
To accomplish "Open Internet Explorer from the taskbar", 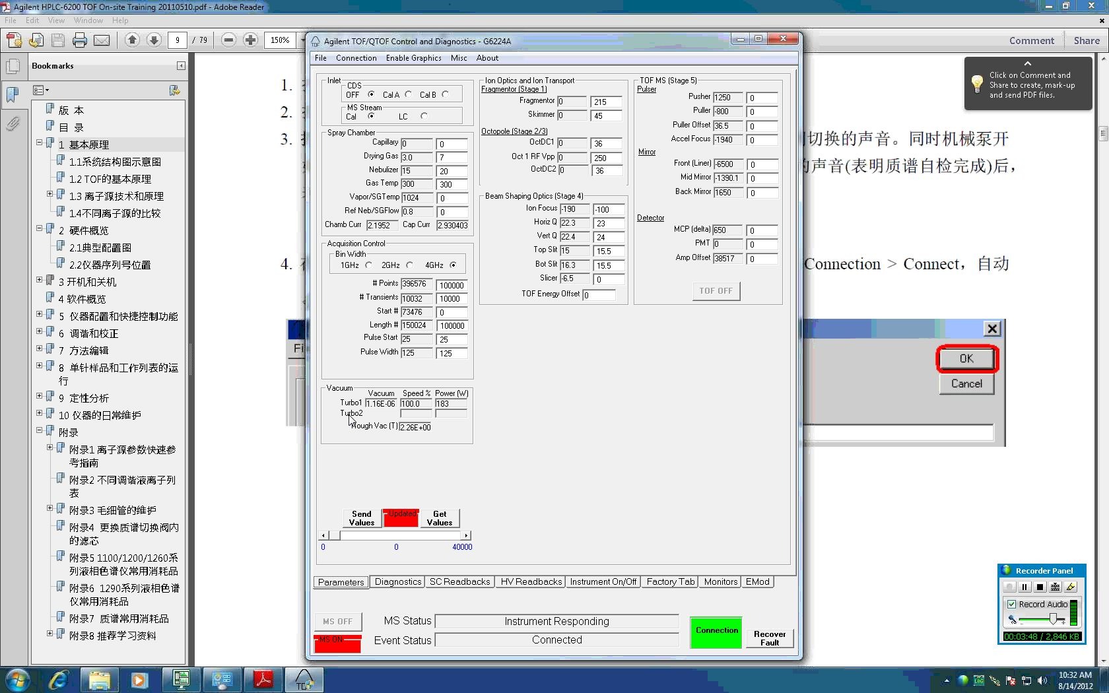I will (x=59, y=680).
